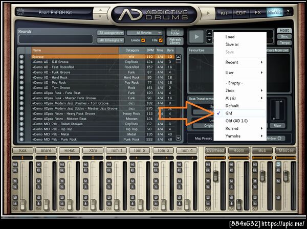This screenshot has width=307, height=229.
Task: Select the Overhead channel label
Action: [215, 150]
